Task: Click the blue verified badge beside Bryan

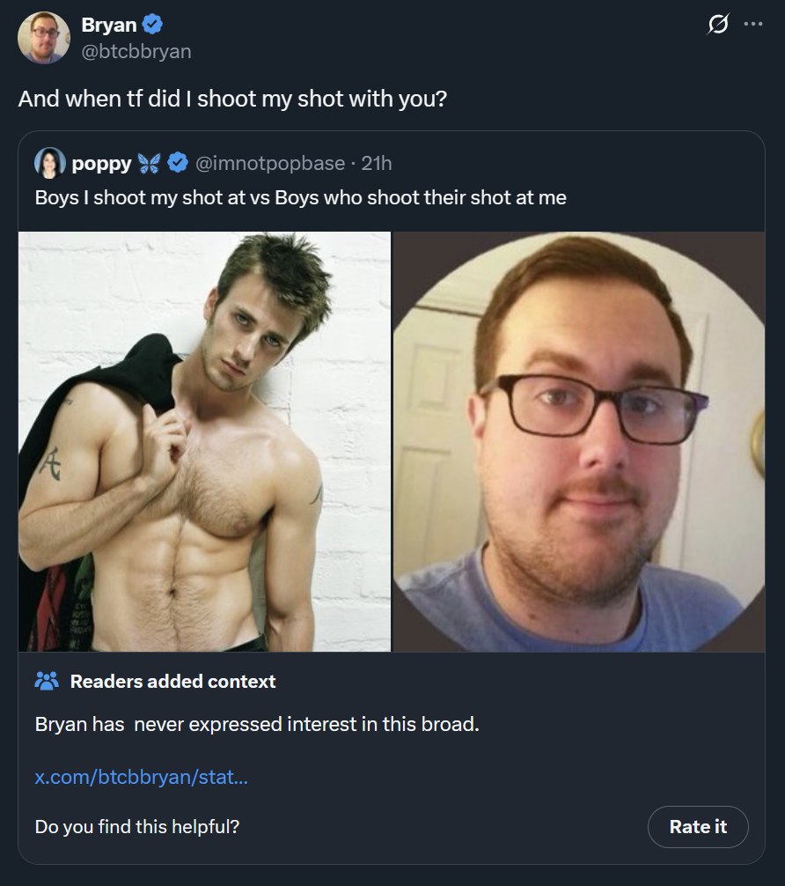Action: (152, 26)
